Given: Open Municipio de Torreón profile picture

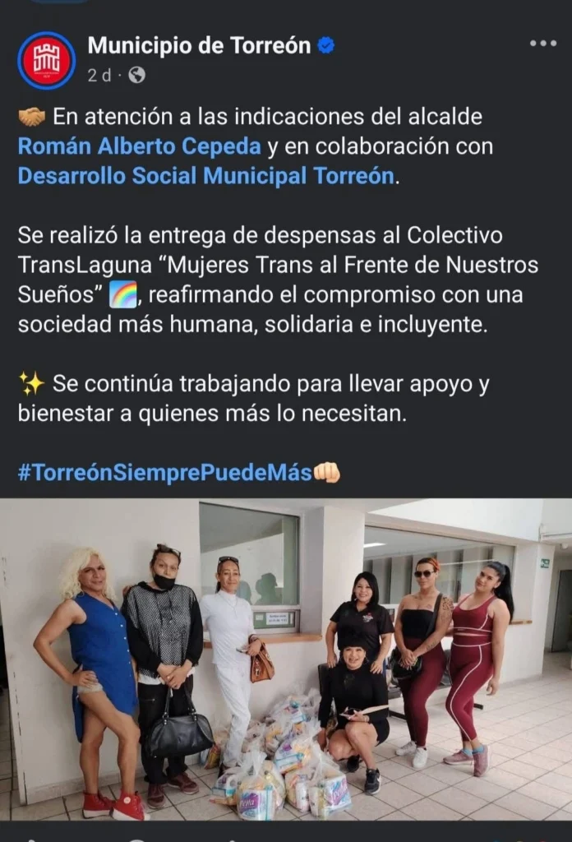Looking at the screenshot, I should (x=46, y=60).
